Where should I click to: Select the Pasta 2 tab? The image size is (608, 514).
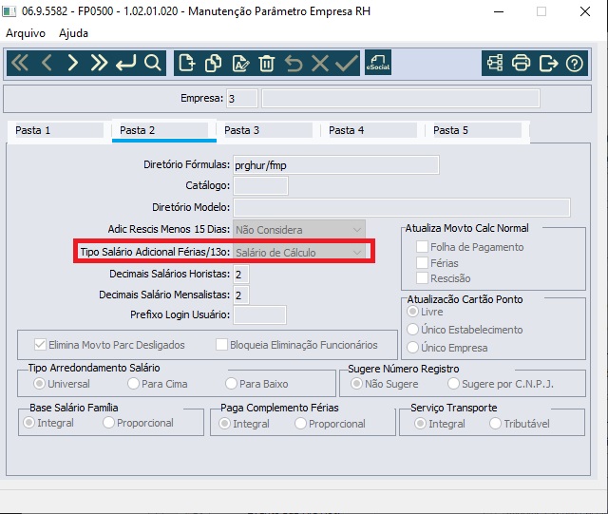[164, 130]
